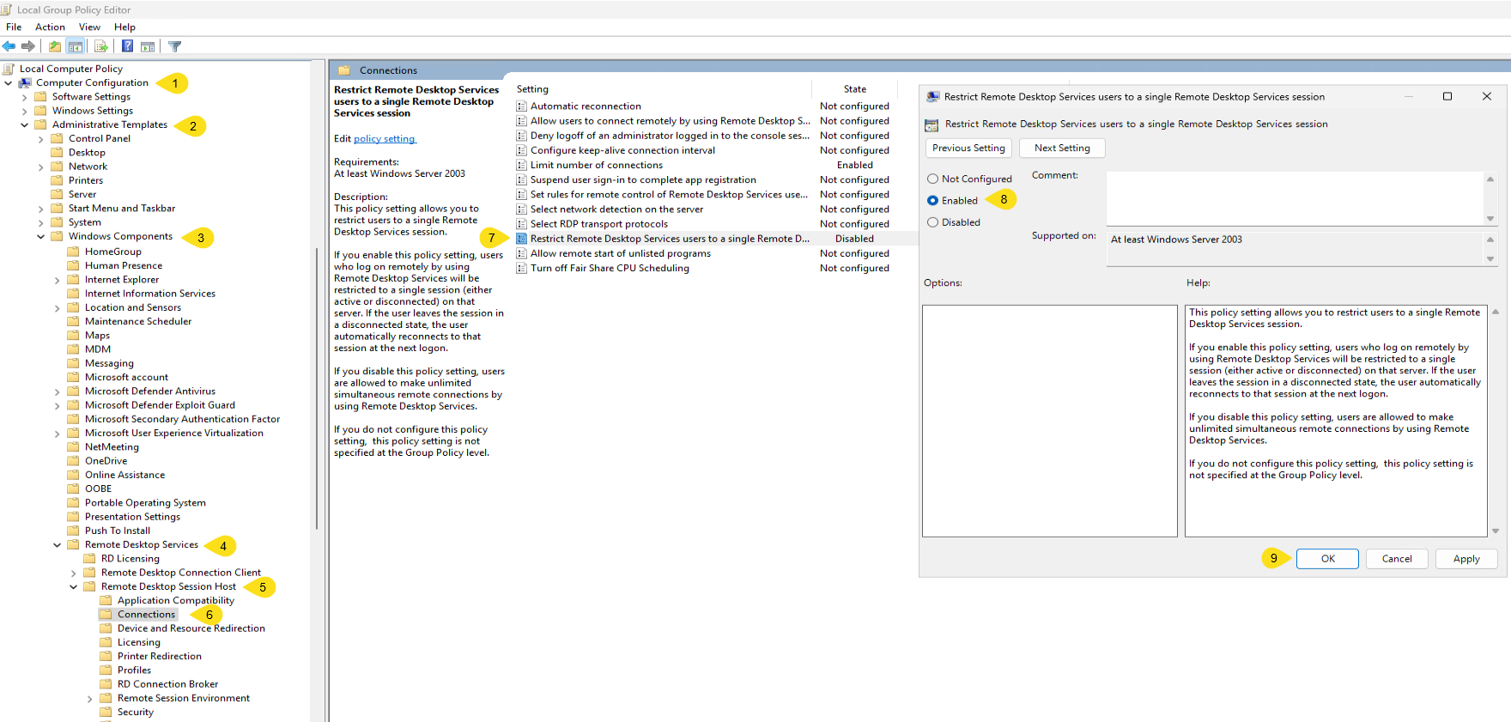This screenshot has width=1511, height=722.
Task: Expand the Remote Session Environment node
Action: pos(90,699)
